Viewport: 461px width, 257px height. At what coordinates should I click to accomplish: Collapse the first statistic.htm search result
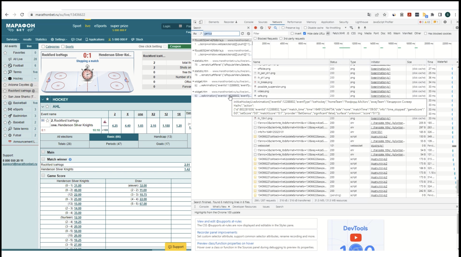193,61
